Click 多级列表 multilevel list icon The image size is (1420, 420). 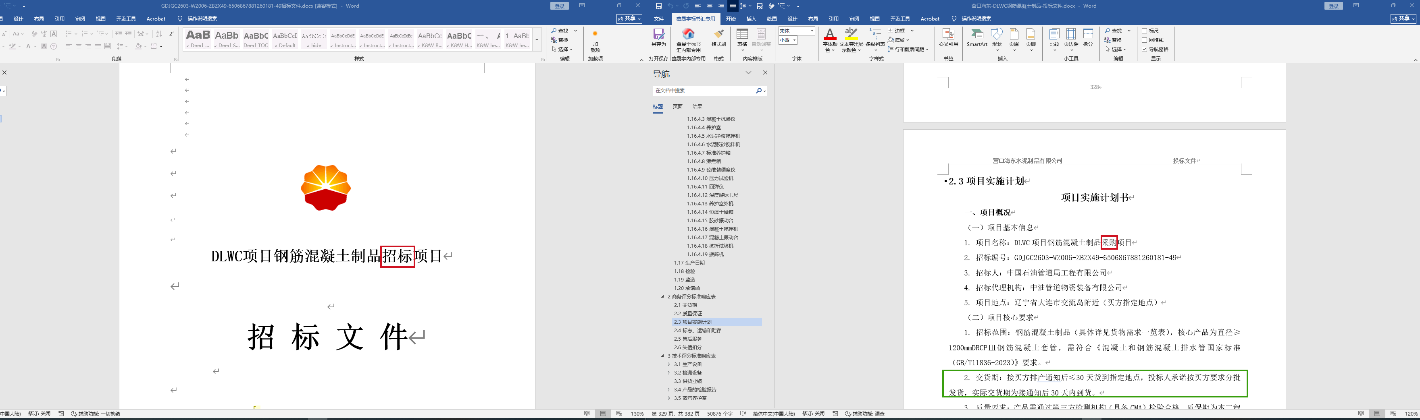(x=875, y=39)
